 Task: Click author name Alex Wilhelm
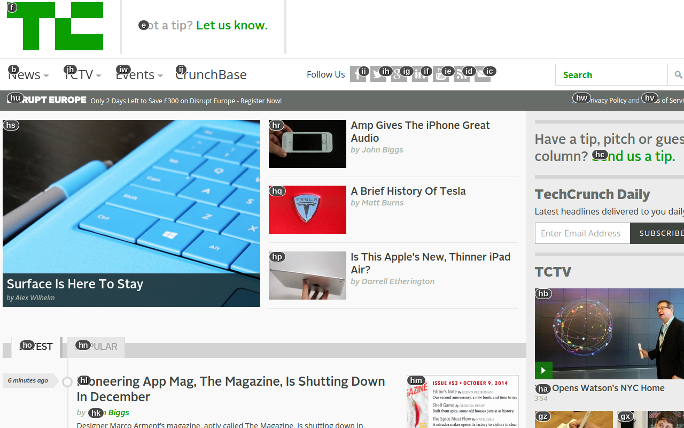[35, 298]
